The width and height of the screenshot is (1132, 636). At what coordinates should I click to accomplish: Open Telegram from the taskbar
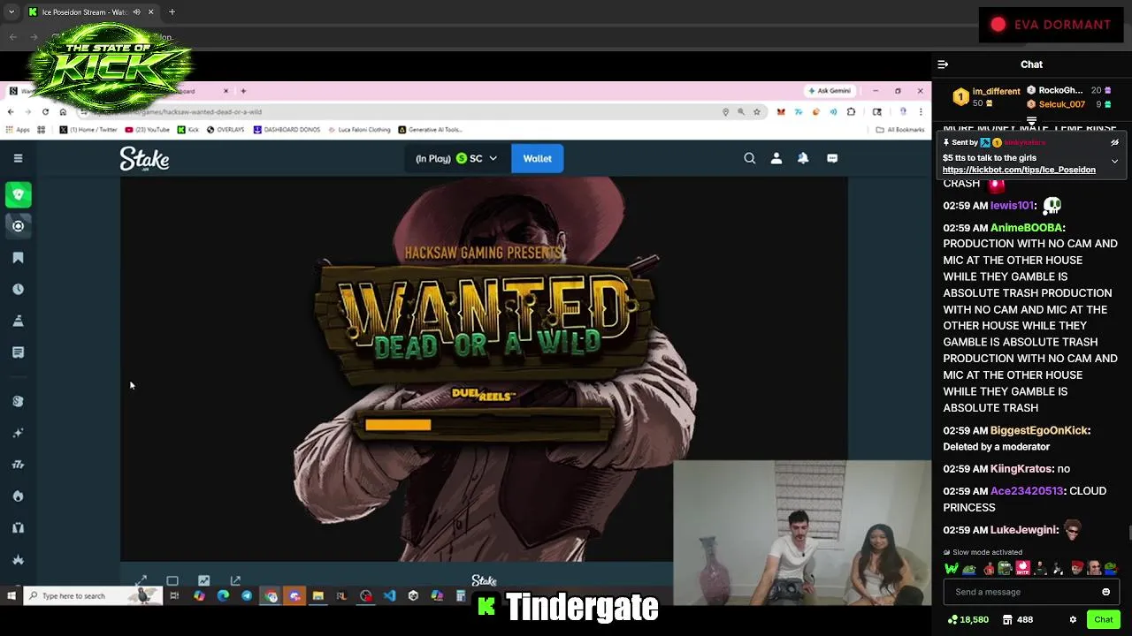247,596
